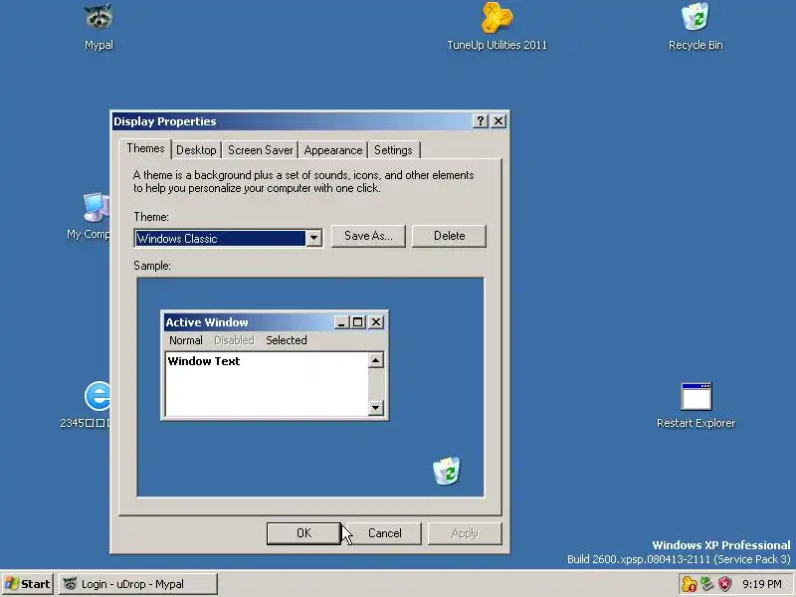
Task: Switch to the Themes tab
Action: (x=145, y=148)
